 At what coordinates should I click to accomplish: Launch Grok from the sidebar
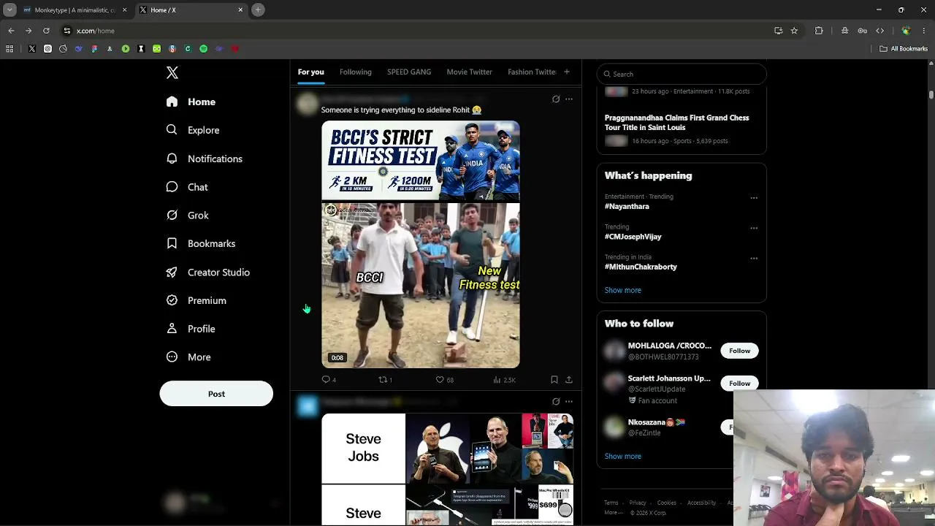pos(187,216)
